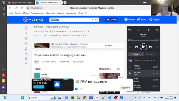The width and height of the screenshot is (179, 101).
Task: Open music note icon in left sidebar
Action: [x=26, y=49]
